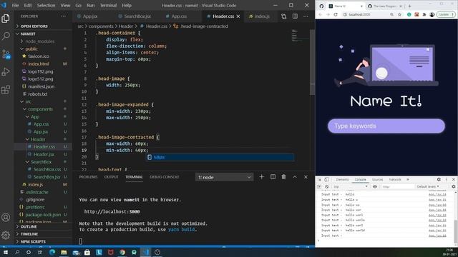Split the terminal panel
The width and height of the screenshot is (458, 257).
273,177
